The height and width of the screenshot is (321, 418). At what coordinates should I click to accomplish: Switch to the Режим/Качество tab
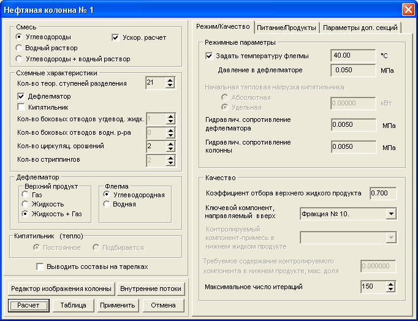223,26
